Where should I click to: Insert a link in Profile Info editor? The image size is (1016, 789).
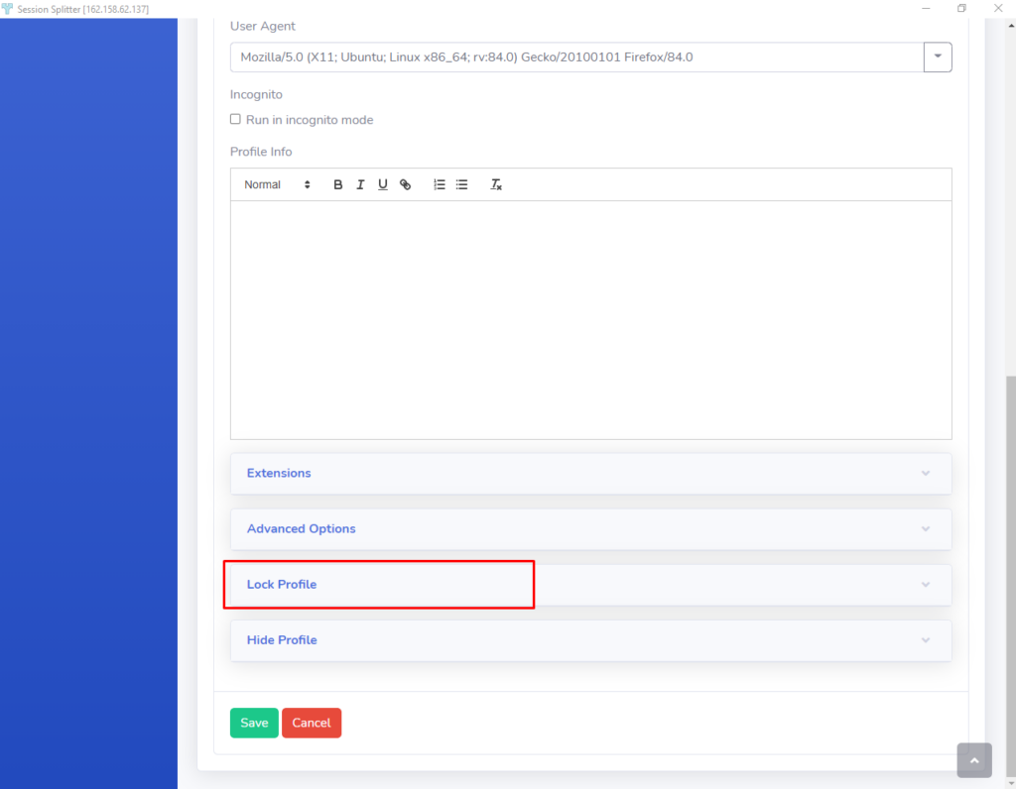[406, 184]
